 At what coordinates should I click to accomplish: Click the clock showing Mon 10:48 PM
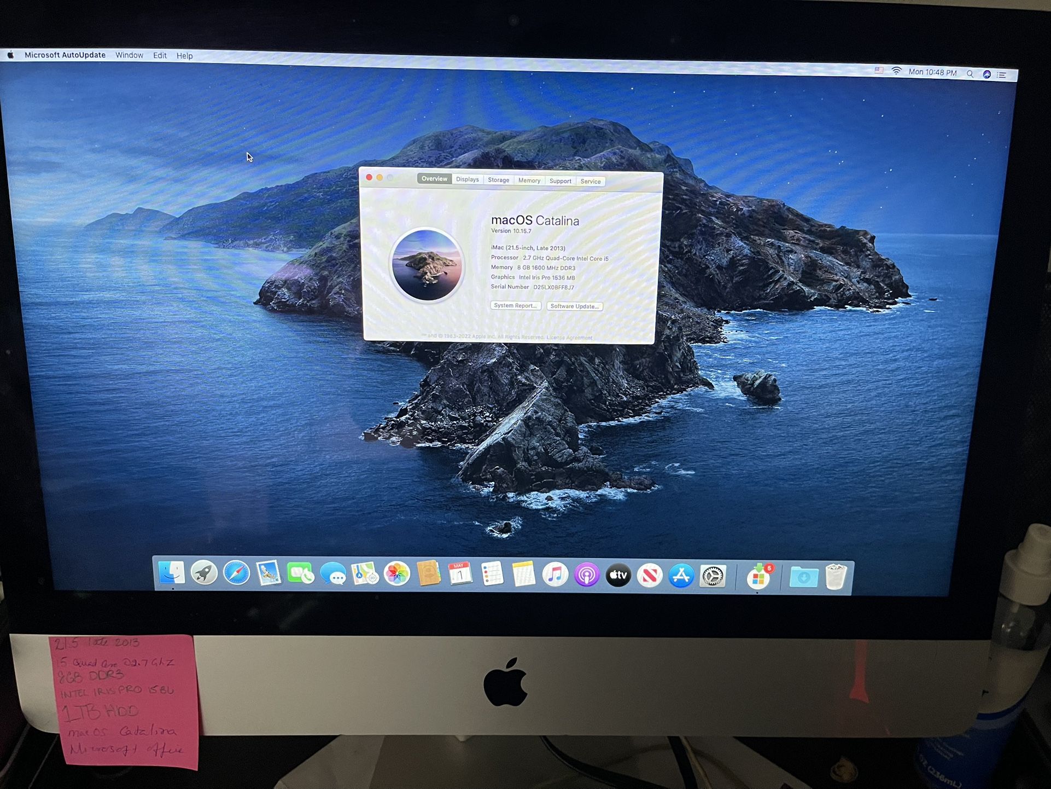click(932, 72)
